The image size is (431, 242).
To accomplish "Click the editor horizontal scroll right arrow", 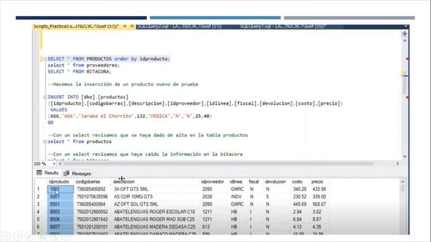I will (x=397, y=163).
